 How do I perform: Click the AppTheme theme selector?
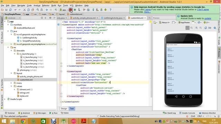point(184,22)
